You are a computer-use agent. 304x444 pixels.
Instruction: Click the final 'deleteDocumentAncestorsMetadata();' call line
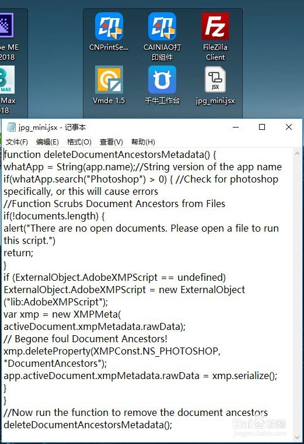[88, 425]
